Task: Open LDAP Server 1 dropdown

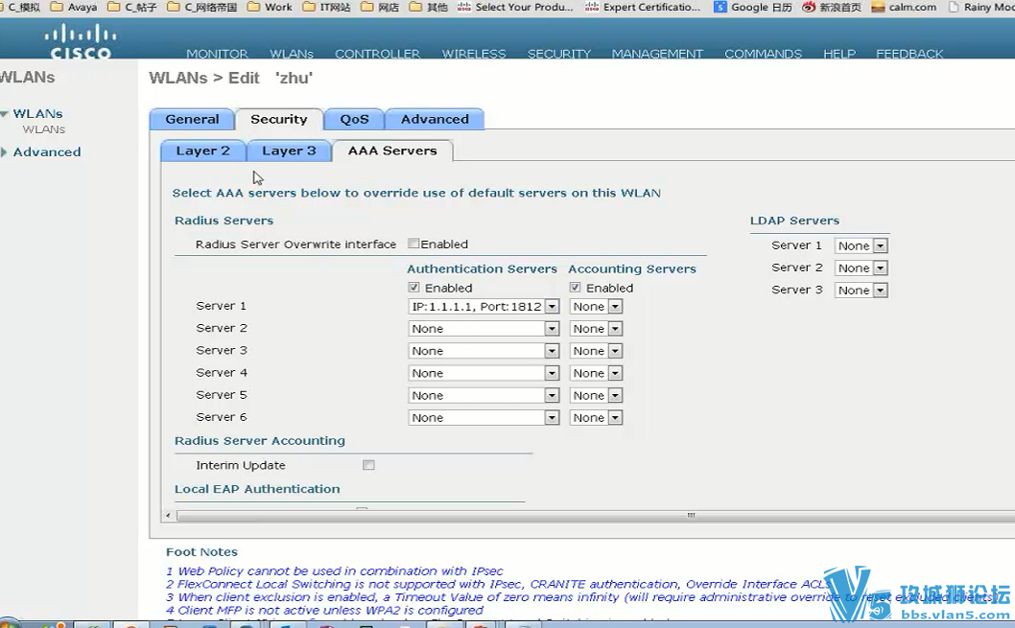Action: 861,245
